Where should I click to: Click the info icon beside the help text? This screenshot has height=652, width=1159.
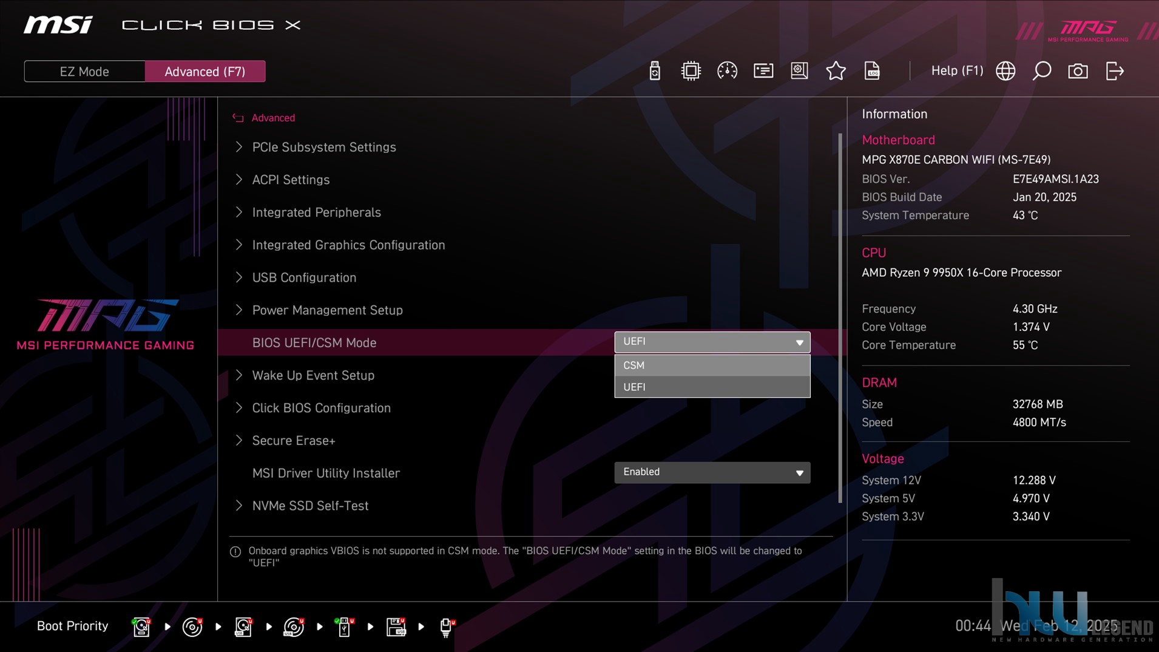pos(235,552)
